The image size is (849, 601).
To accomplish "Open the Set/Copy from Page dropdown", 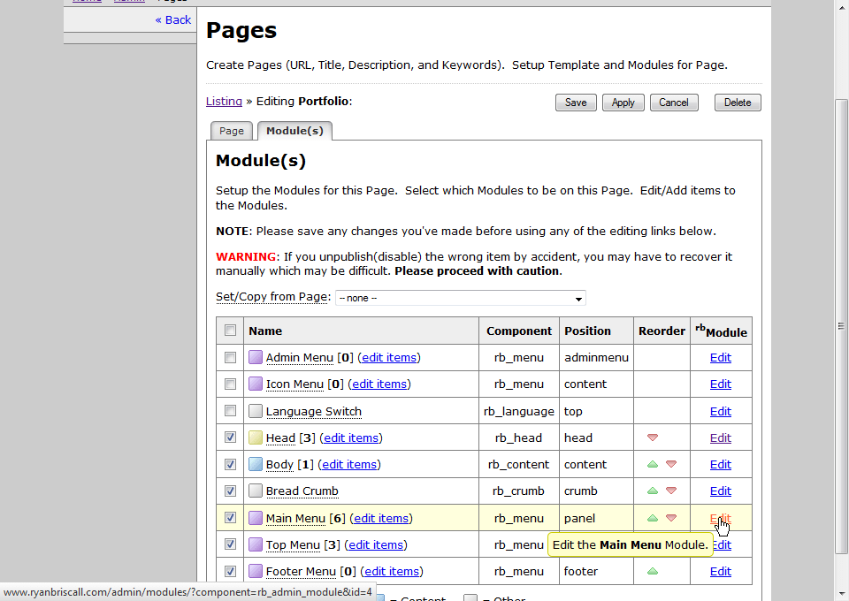I will pos(460,298).
